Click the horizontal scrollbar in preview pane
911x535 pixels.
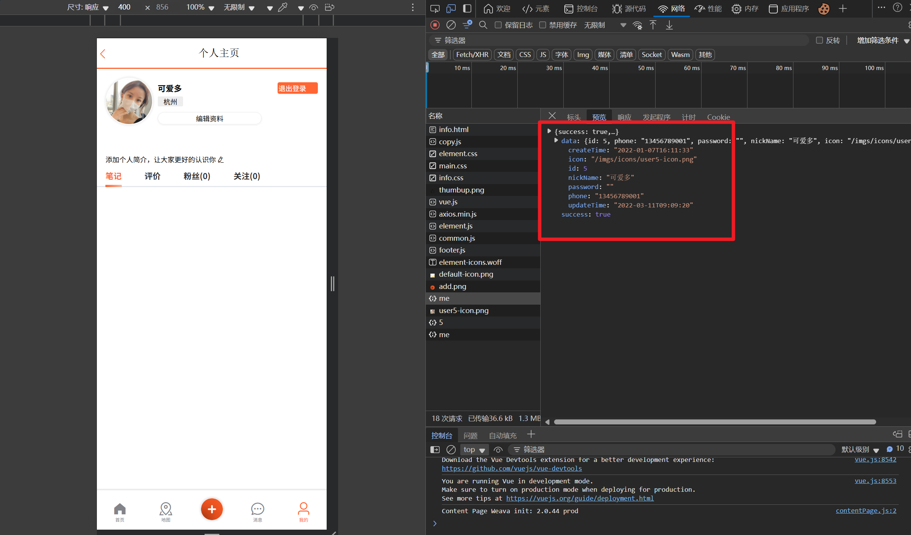715,422
